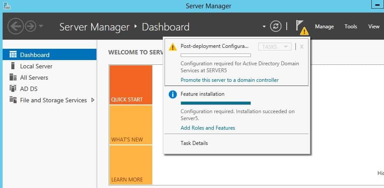Image resolution: width=384 pixels, height=188 pixels.
Task: Click the Add Roles and Features link
Action: [x=208, y=128]
